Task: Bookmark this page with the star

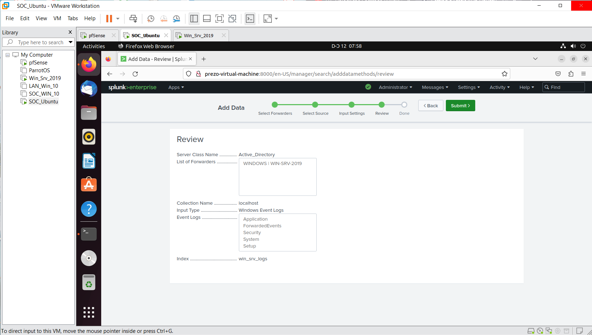Action: pyautogui.click(x=505, y=74)
